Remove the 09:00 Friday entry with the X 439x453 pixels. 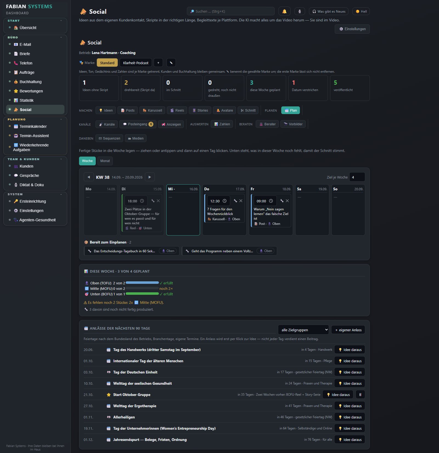[x=287, y=201]
